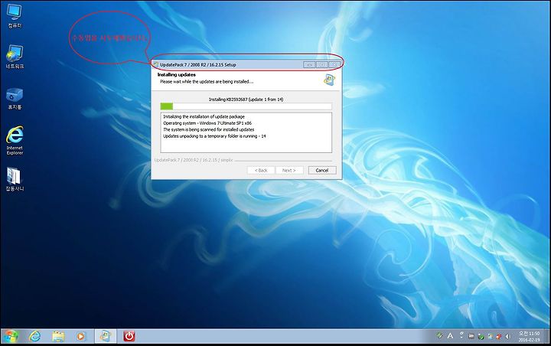Click 'Initializing the installation of update package' line
The height and width of the screenshot is (346, 551).
pyautogui.click(x=204, y=116)
